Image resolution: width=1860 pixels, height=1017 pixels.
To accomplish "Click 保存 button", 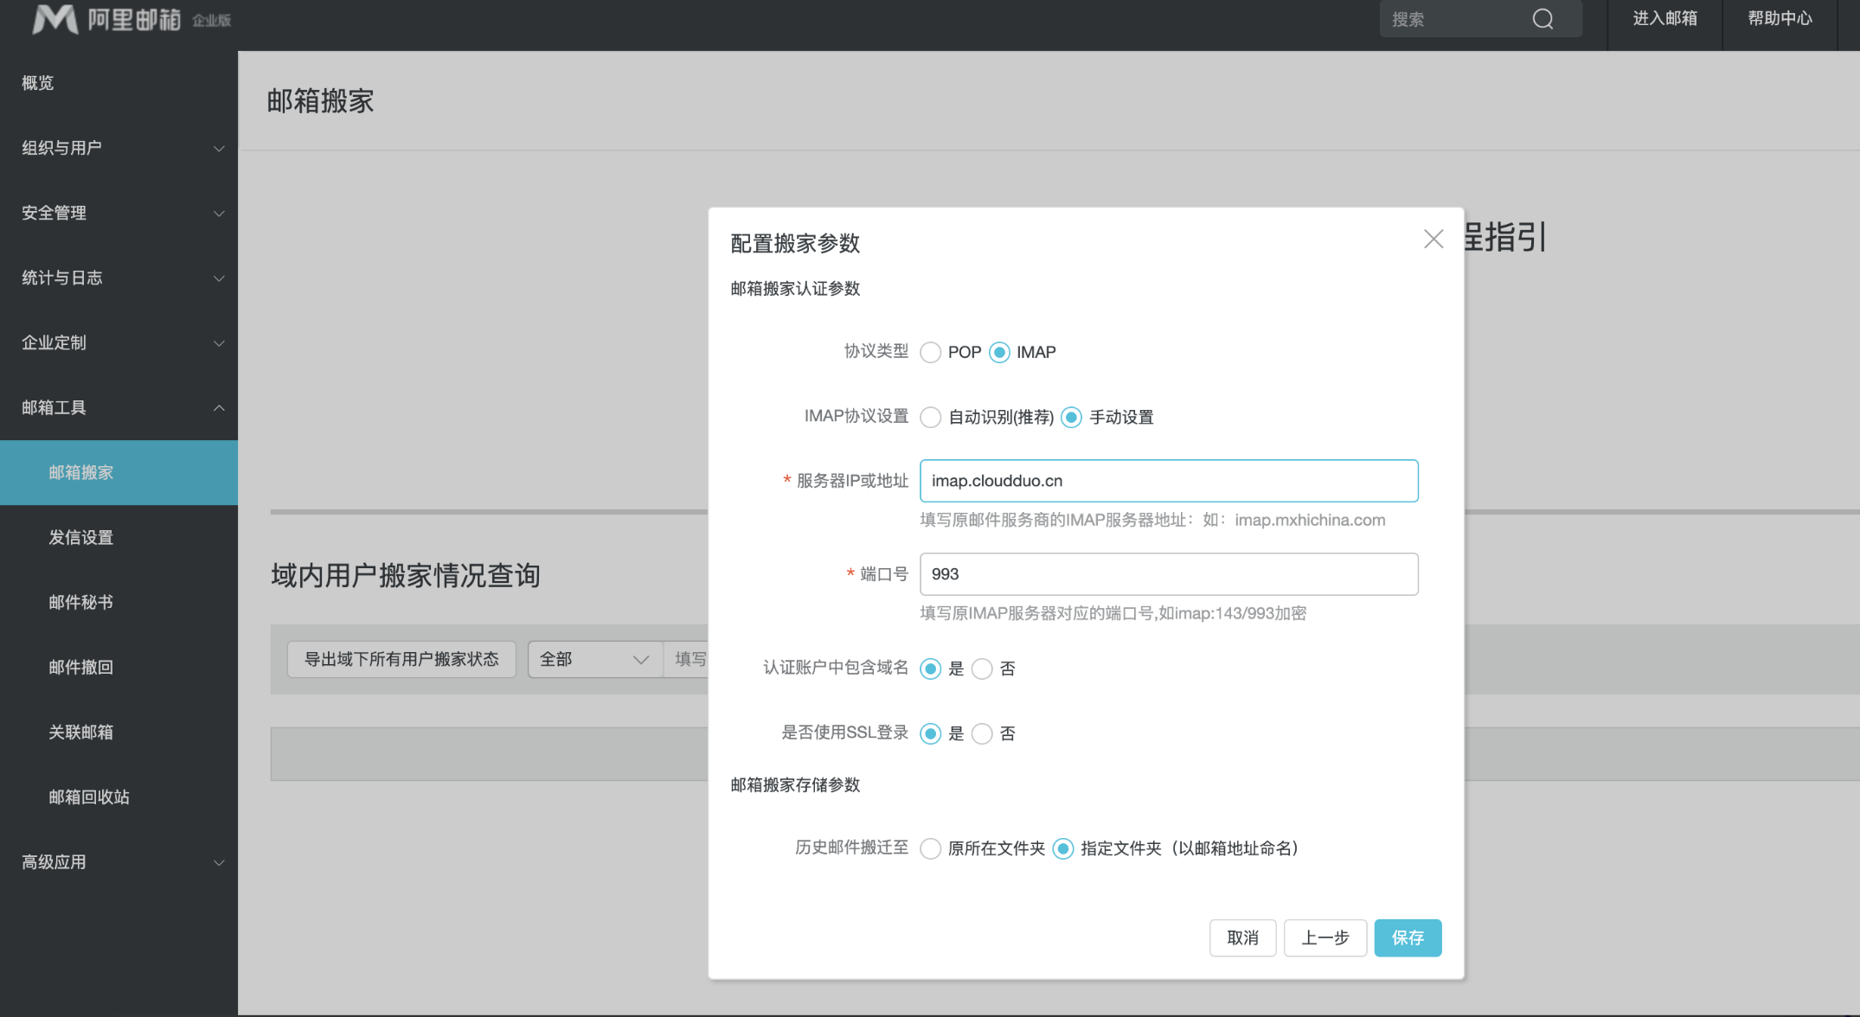I will point(1408,937).
